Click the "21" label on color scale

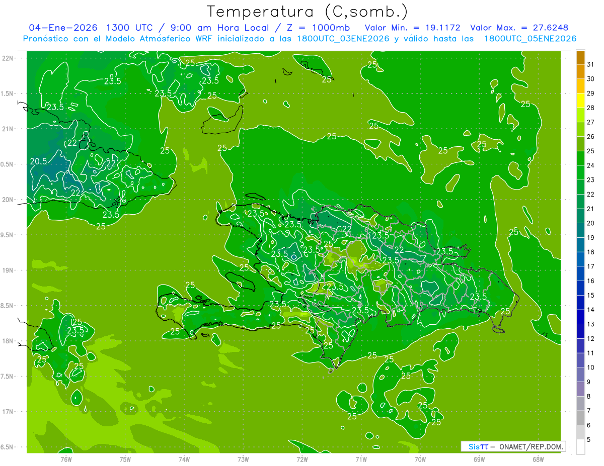[591, 209]
